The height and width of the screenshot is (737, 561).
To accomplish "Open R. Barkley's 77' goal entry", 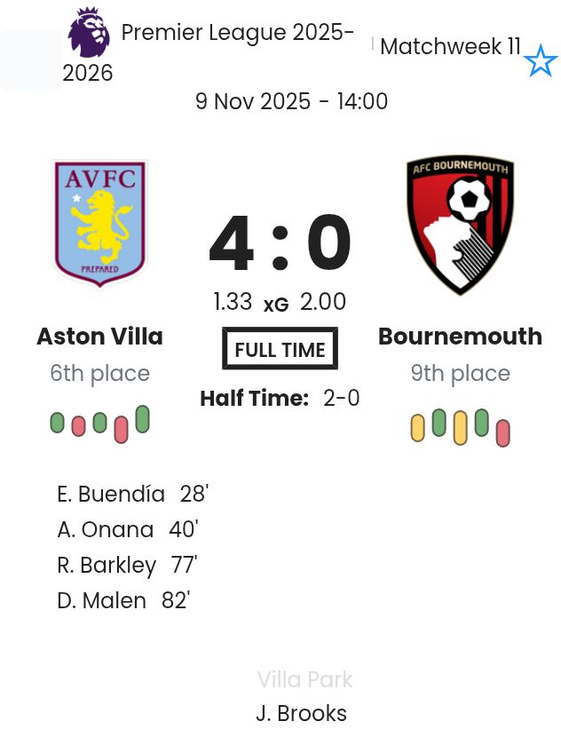I will click(x=127, y=565).
